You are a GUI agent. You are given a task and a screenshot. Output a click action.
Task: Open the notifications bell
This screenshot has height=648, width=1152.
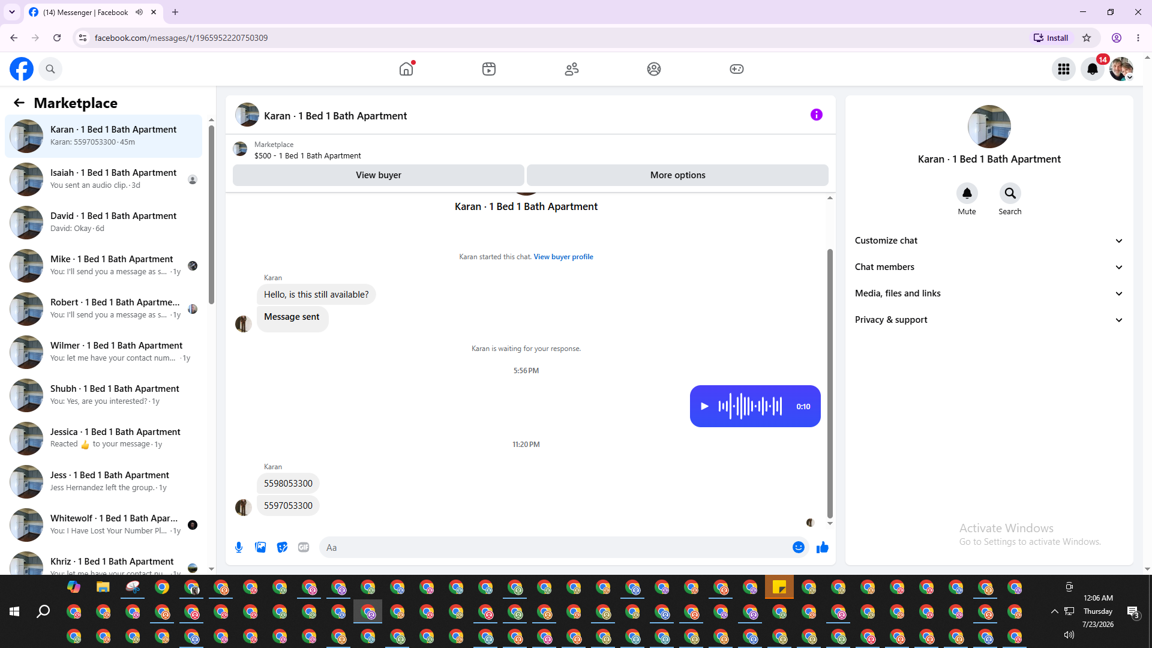1093,69
